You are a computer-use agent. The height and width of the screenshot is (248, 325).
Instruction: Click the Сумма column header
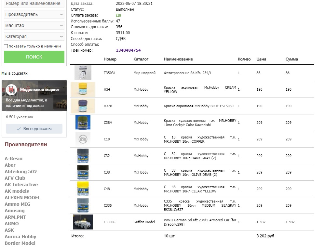coord(291,59)
